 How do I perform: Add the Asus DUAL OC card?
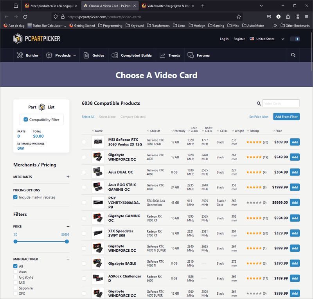(295, 172)
